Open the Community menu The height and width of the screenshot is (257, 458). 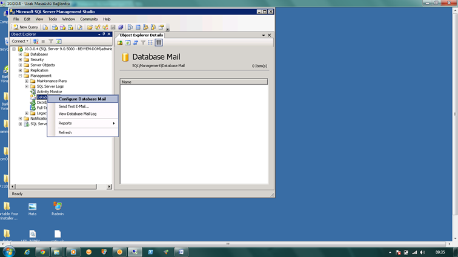tap(89, 19)
